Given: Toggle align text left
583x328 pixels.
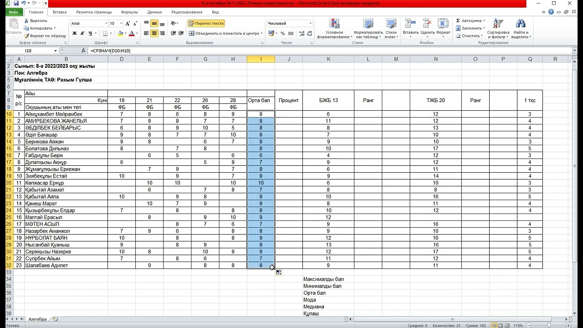Looking at the screenshot, I should coord(146,33).
